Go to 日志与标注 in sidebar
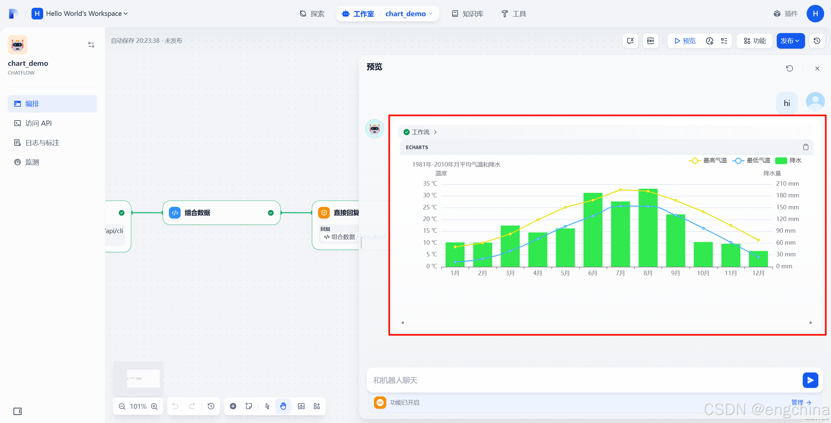The image size is (831, 423). [x=42, y=143]
